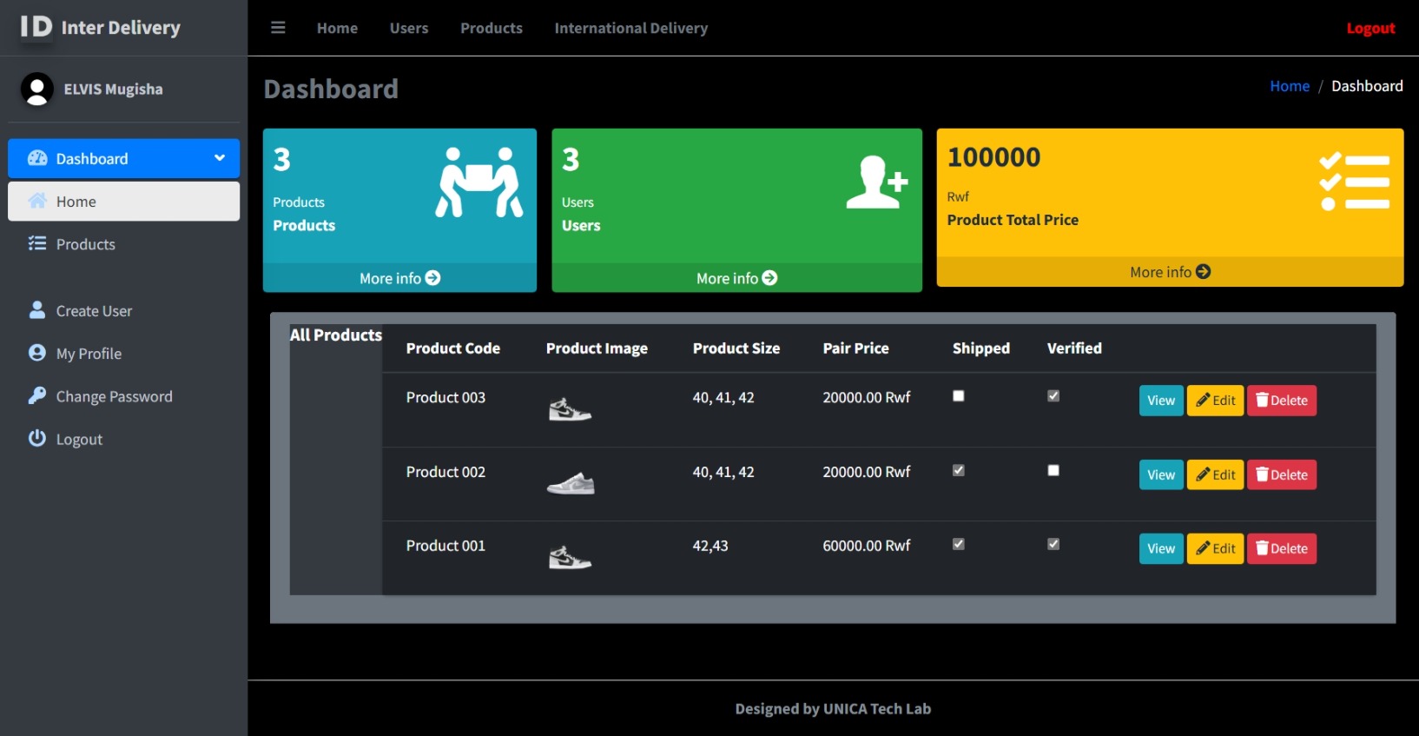Click the house icon beside sidebar Home
The width and height of the screenshot is (1419, 736).
37,201
